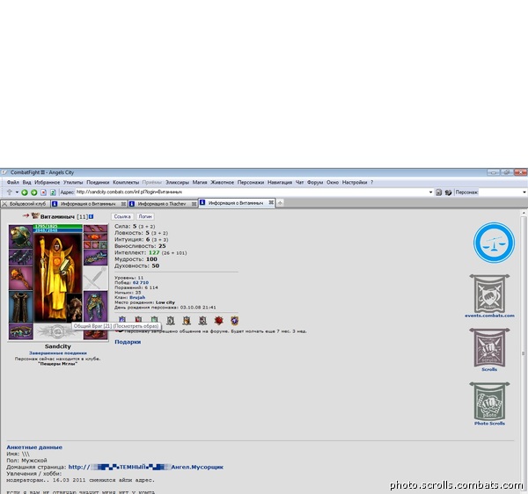
Task: Close the Информация о Tkachev tab
Action: pos(194,204)
